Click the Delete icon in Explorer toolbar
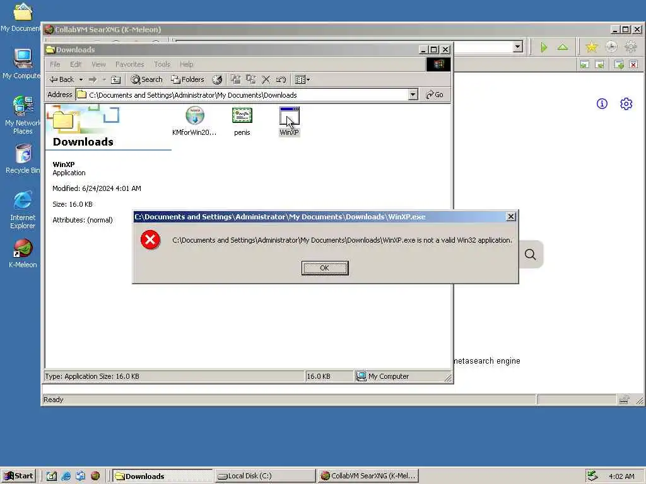The width and height of the screenshot is (646, 484). pyautogui.click(x=266, y=79)
